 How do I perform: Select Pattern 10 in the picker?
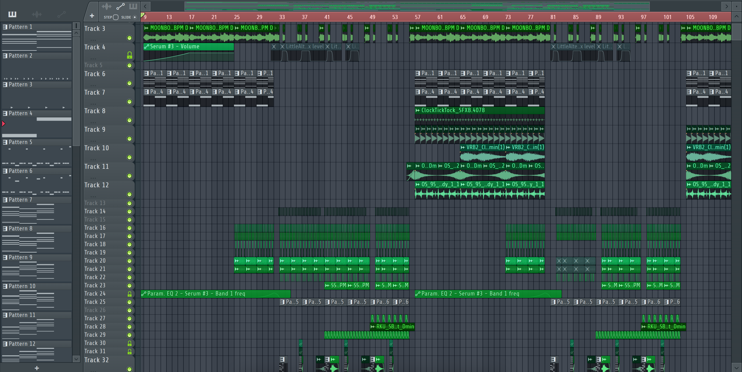point(37,286)
